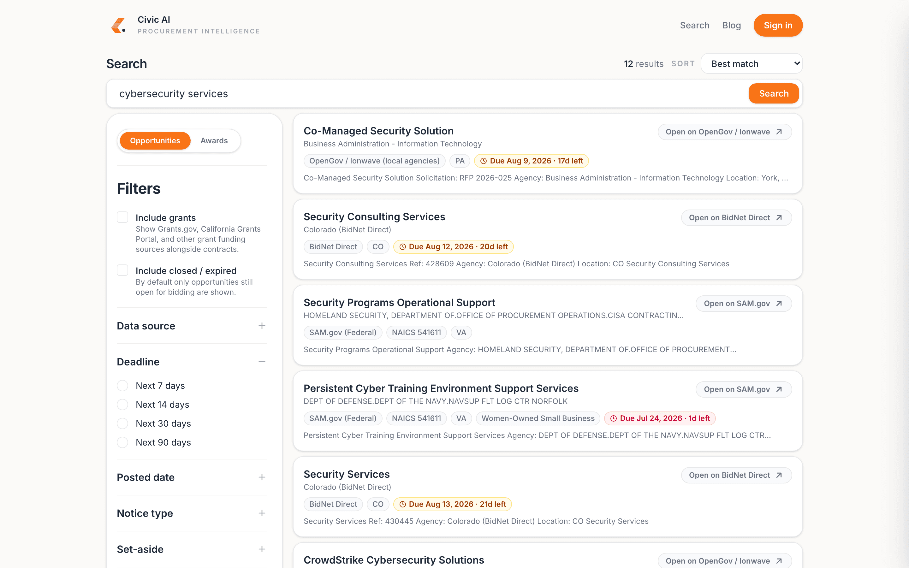Switch to the Awards tab

pos(214,141)
